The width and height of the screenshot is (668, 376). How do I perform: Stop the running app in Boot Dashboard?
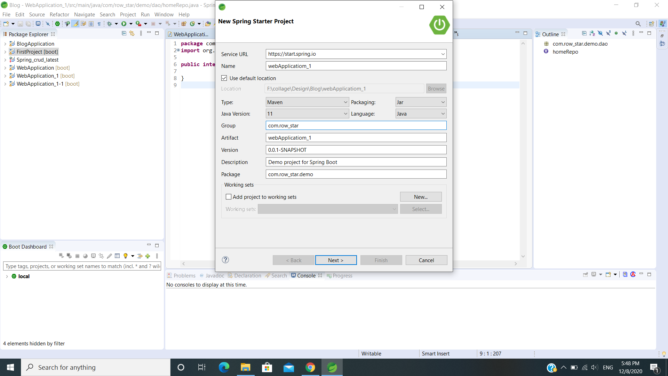77,256
